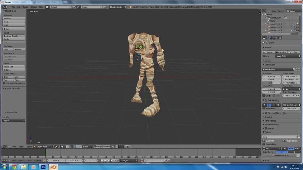This screenshot has width=303, height=170.
Task: Expand the Rigid Body Tools panel
Action: [x=12, y=89]
